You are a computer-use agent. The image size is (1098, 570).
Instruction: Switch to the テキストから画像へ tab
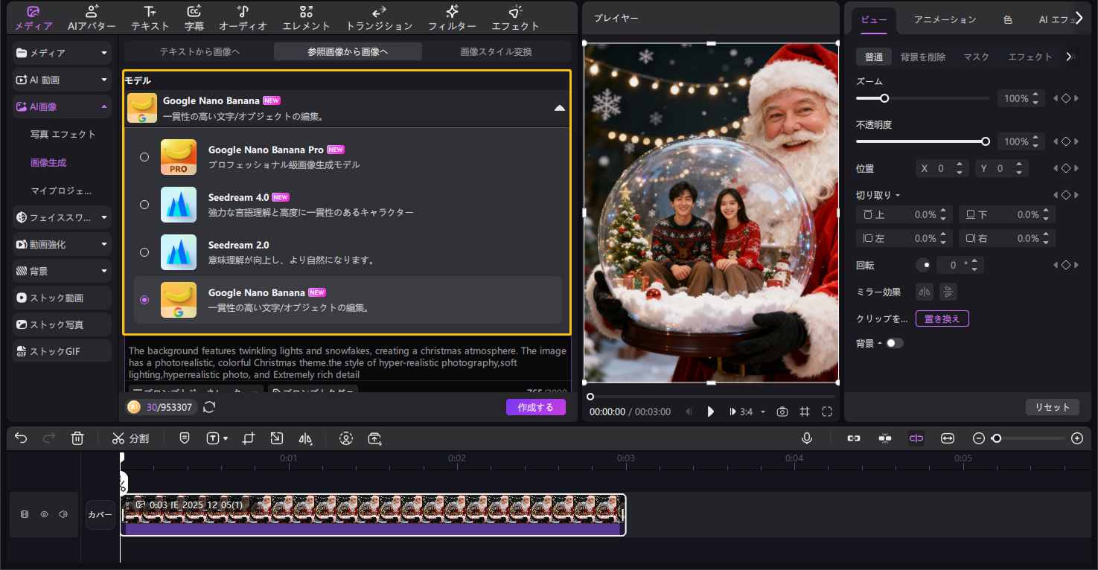198,51
